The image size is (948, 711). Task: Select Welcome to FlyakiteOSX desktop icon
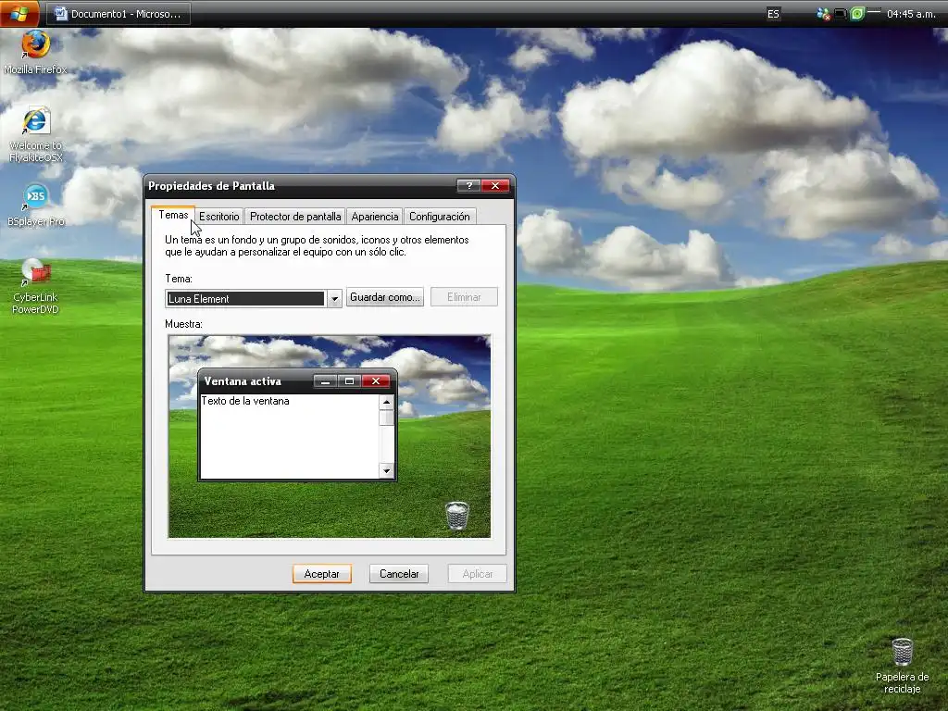tap(35, 135)
